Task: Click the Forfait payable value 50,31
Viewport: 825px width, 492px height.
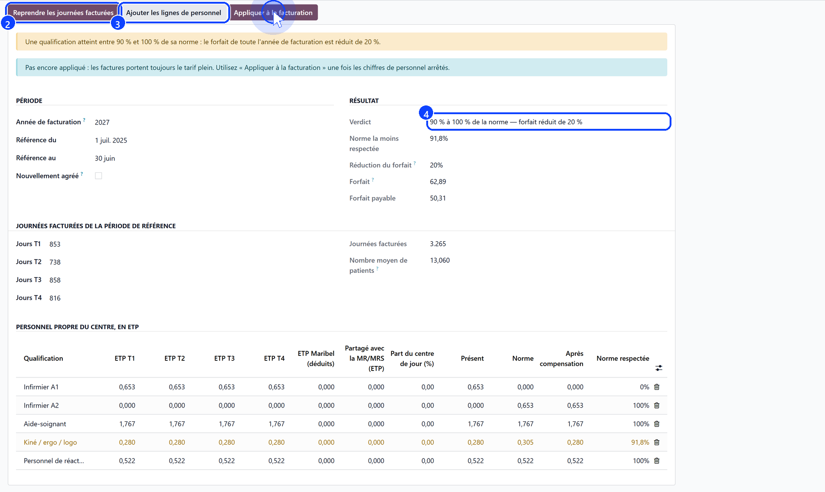Action: 438,198
